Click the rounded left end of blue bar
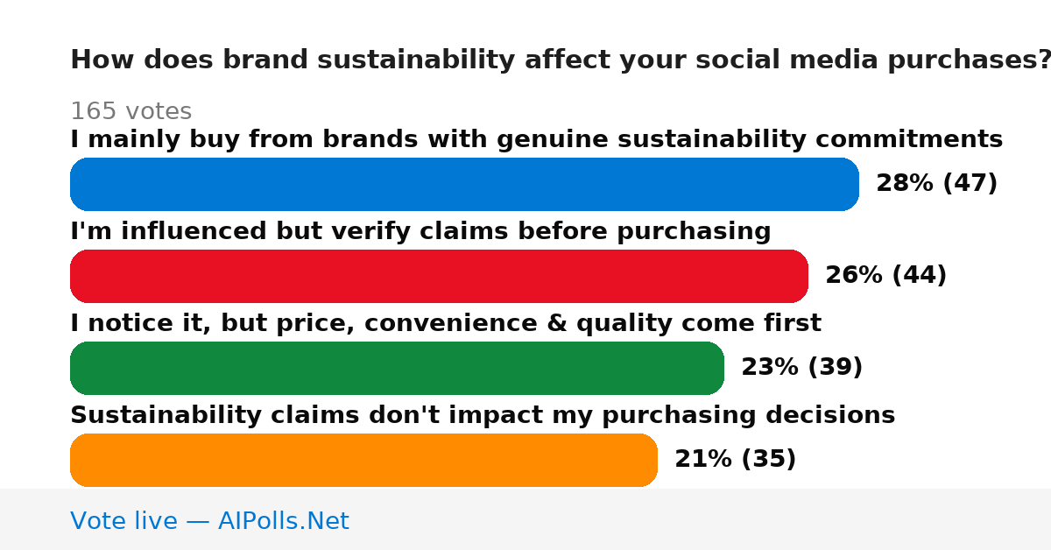Viewport: 1051px width, 550px height. coord(81,184)
